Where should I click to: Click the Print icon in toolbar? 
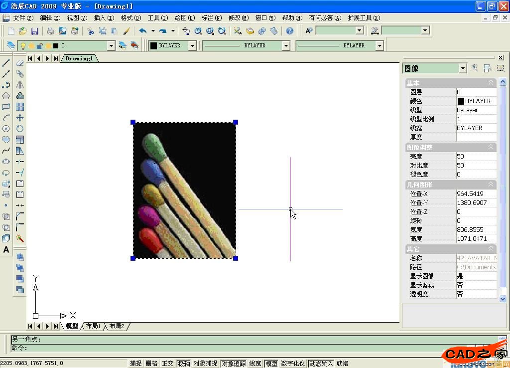point(50,31)
